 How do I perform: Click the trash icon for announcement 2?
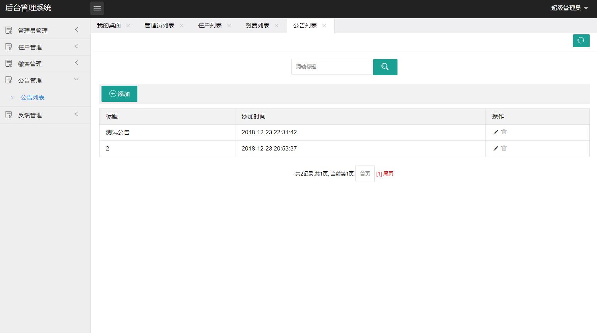504,148
